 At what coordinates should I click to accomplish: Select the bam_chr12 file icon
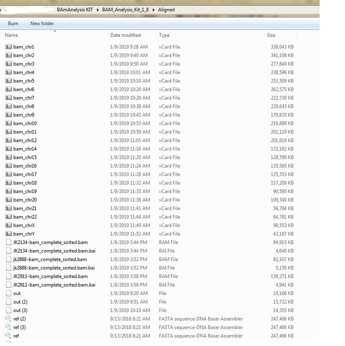click(8, 140)
